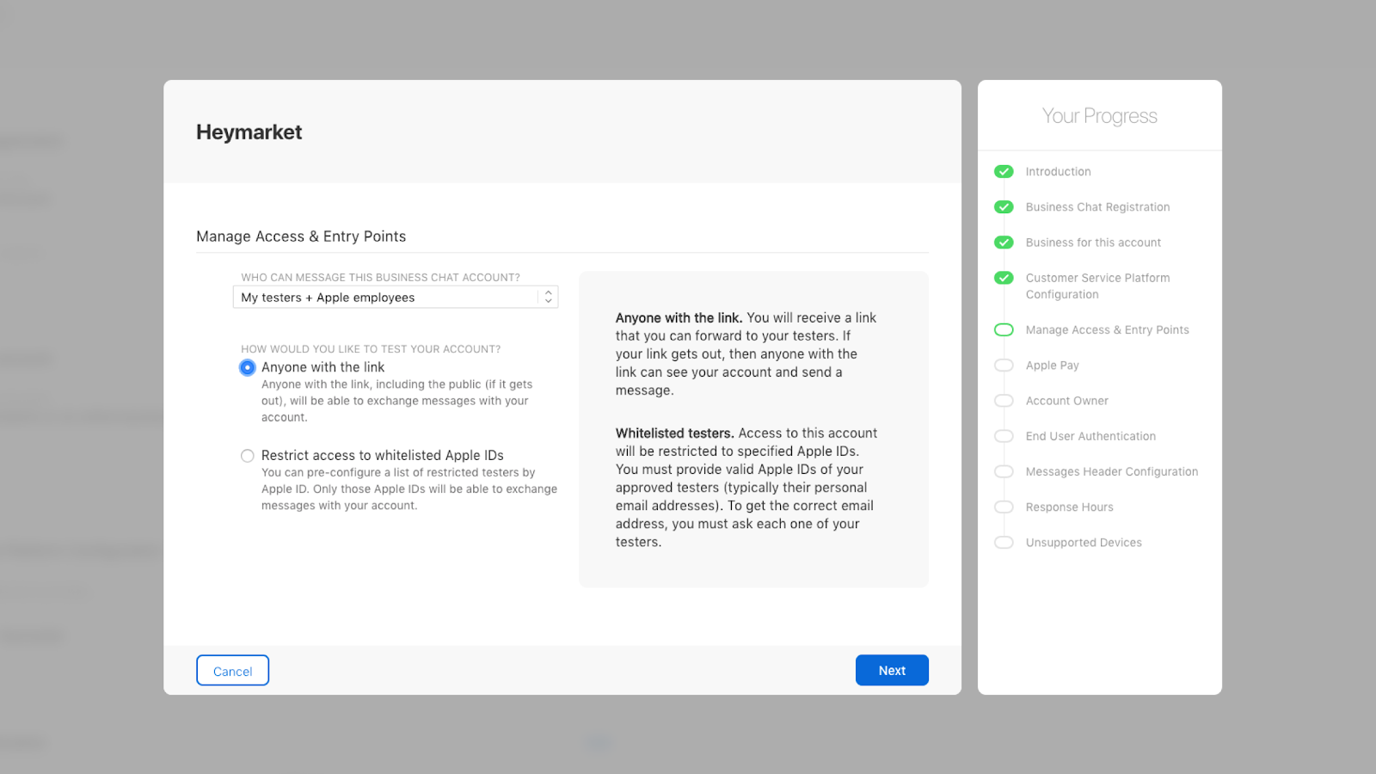This screenshot has height=774, width=1376.
Task: Click the 'Heymarket' title text
Action: [x=249, y=132]
